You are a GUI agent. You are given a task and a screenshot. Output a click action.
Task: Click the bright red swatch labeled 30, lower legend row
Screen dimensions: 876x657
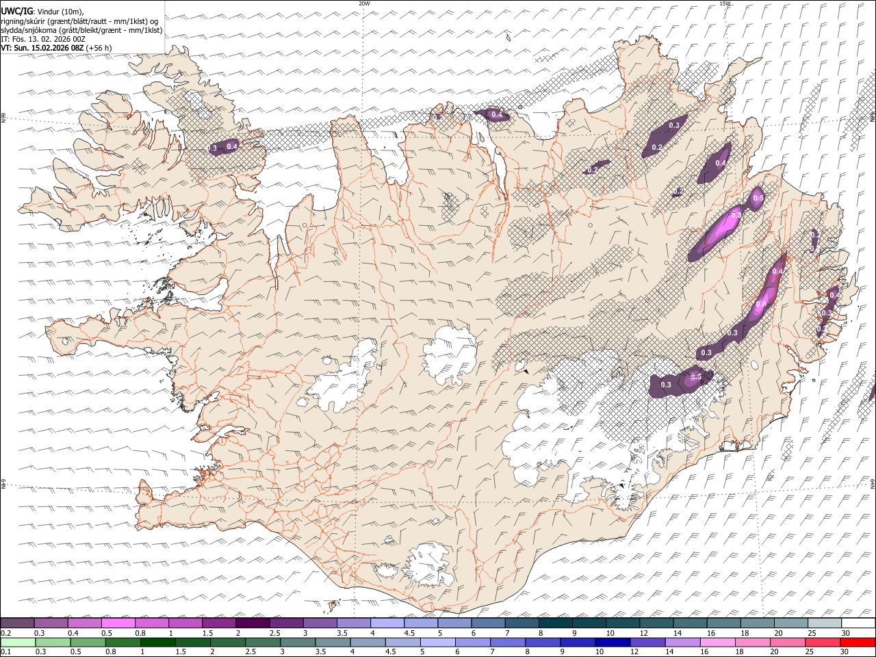click(x=858, y=643)
